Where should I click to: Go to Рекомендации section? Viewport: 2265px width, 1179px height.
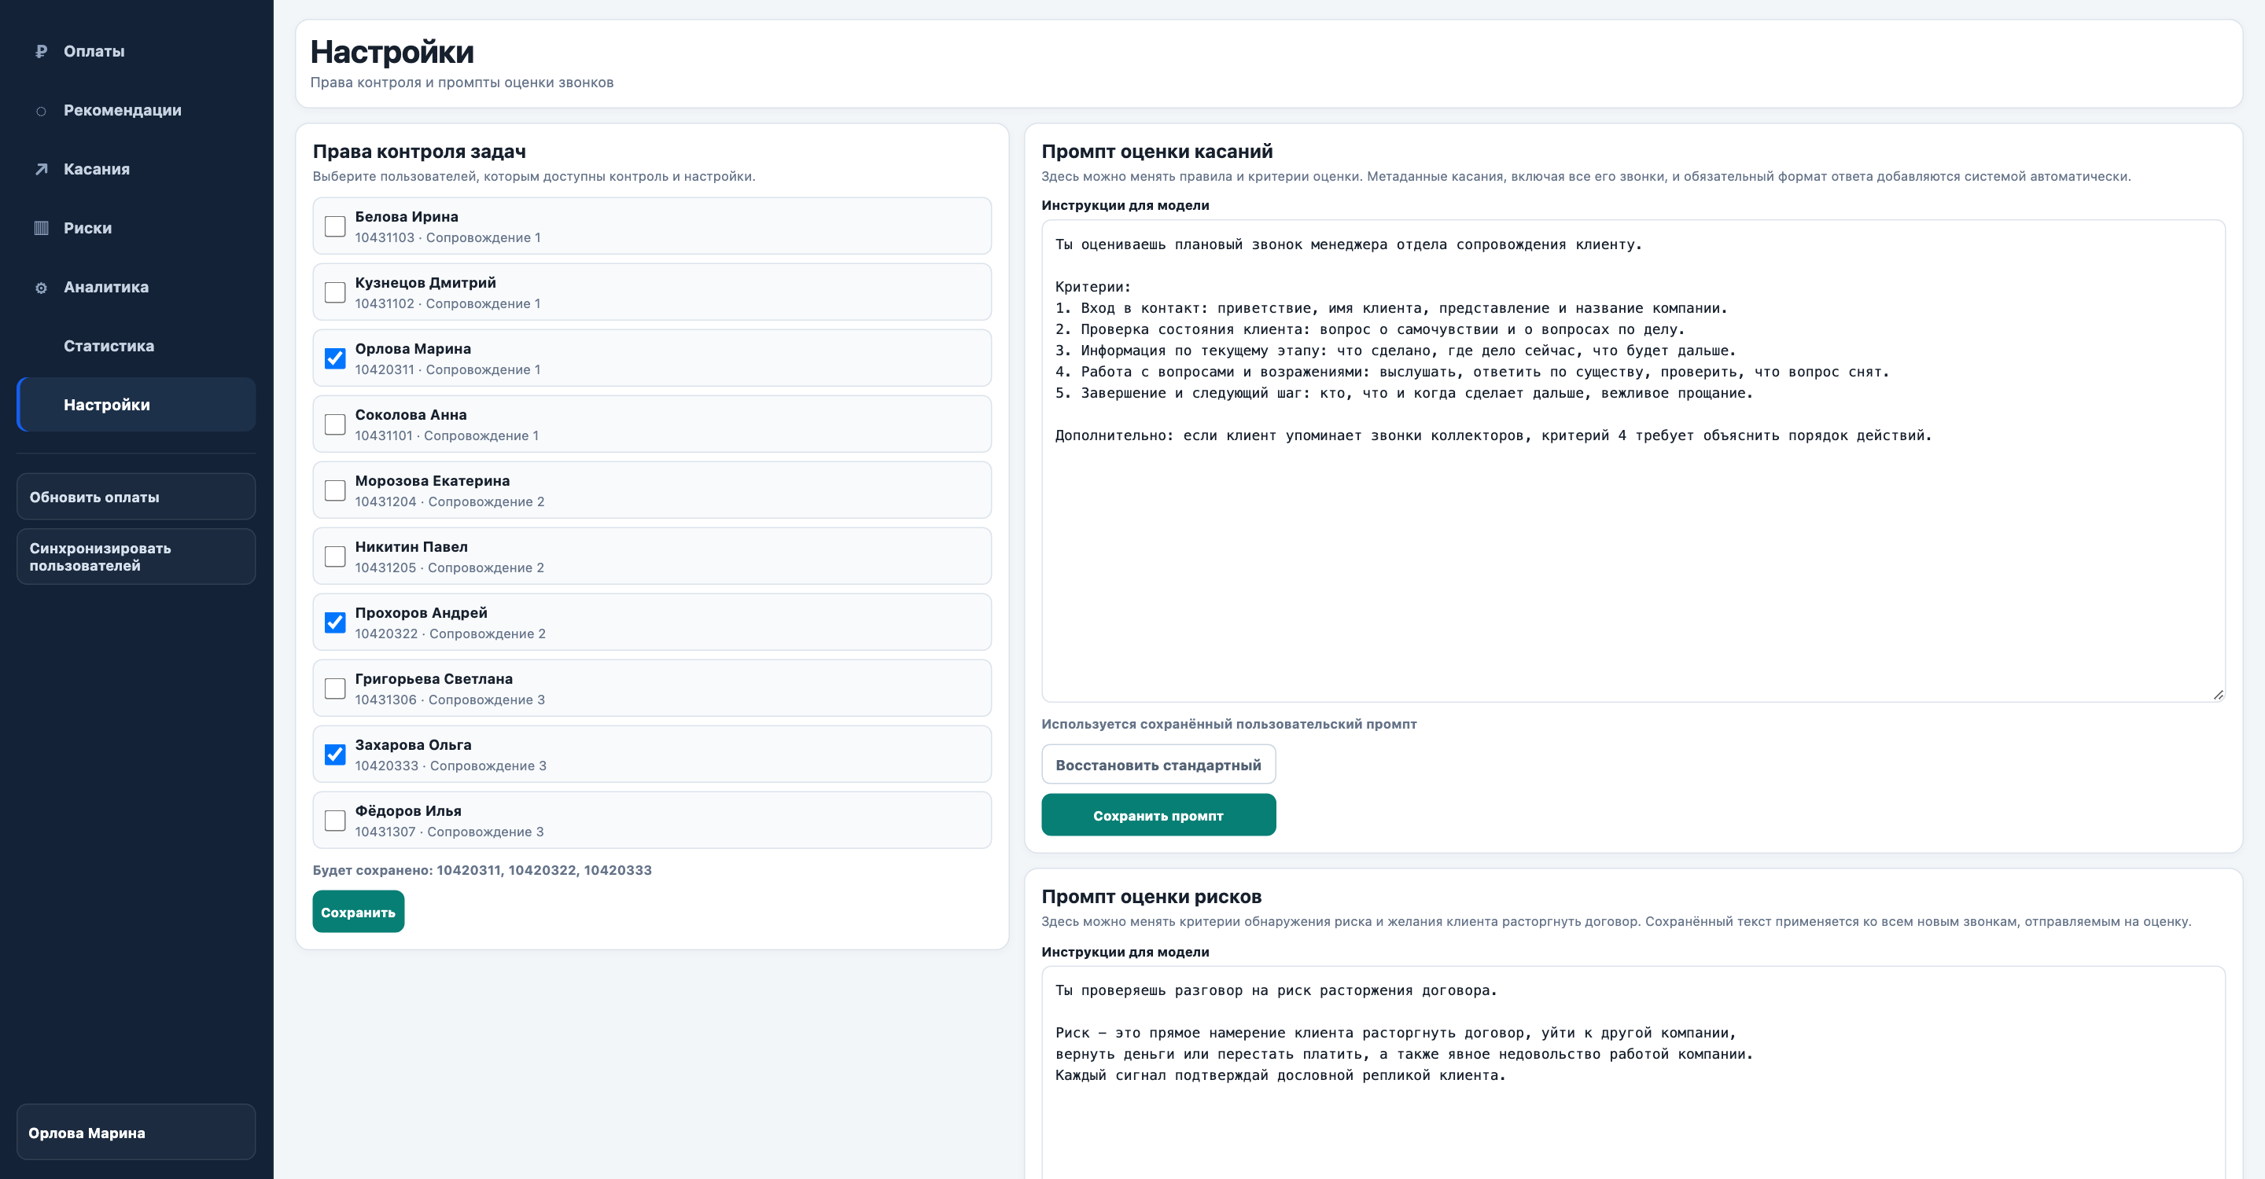coord(136,110)
